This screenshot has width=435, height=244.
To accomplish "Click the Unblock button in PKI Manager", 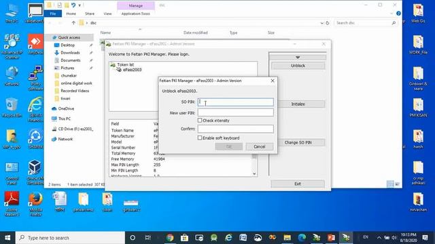I will click(298, 66).
